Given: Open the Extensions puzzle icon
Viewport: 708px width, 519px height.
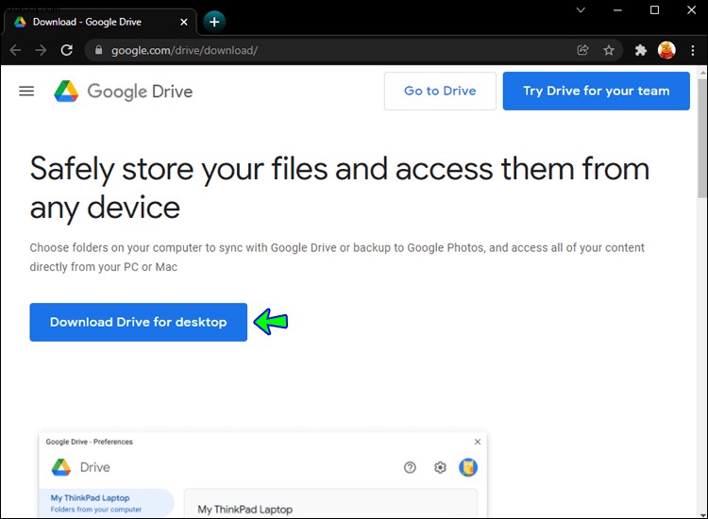Looking at the screenshot, I should pos(640,50).
